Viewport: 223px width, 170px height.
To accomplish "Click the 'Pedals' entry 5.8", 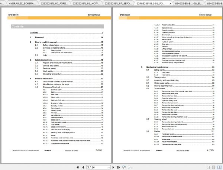I will point(157,131).
